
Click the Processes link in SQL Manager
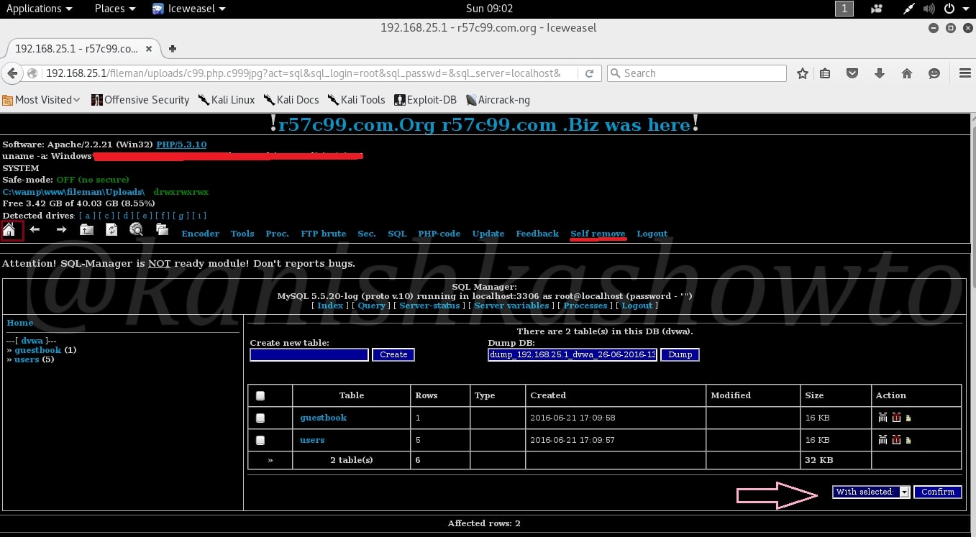pos(585,306)
